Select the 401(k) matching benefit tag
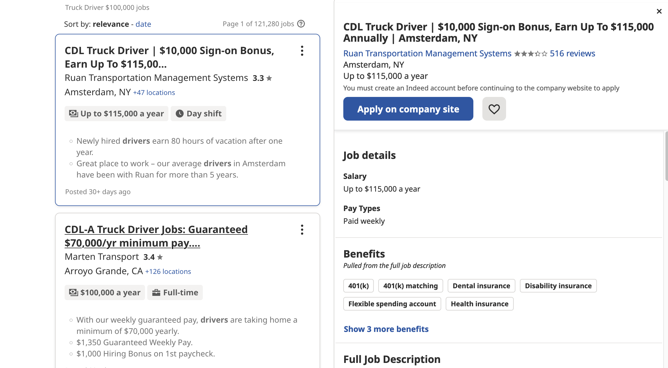Image resolution: width=668 pixels, height=368 pixels. pos(410,286)
